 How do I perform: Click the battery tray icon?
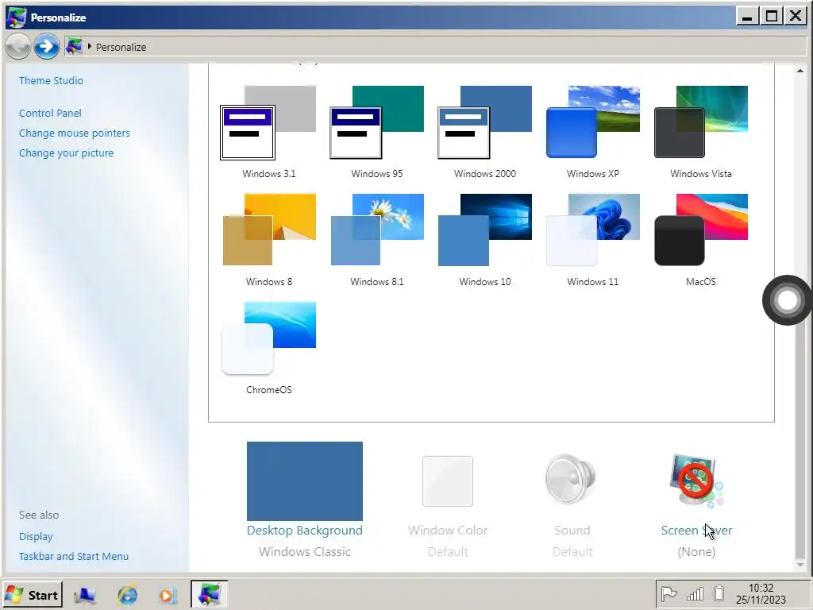719,593
